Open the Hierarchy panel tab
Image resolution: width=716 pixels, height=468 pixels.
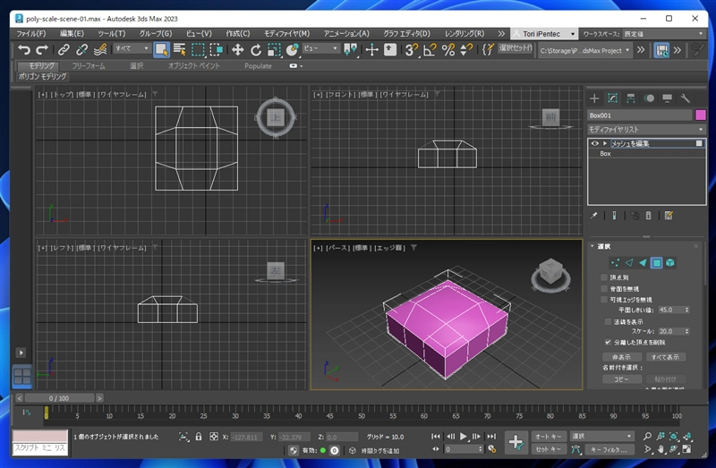(x=631, y=98)
